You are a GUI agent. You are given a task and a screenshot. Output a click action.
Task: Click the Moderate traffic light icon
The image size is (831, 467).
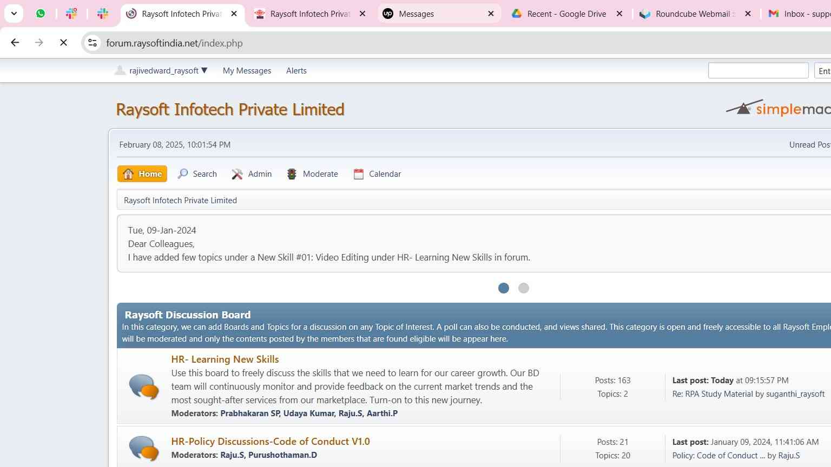click(x=292, y=174)
